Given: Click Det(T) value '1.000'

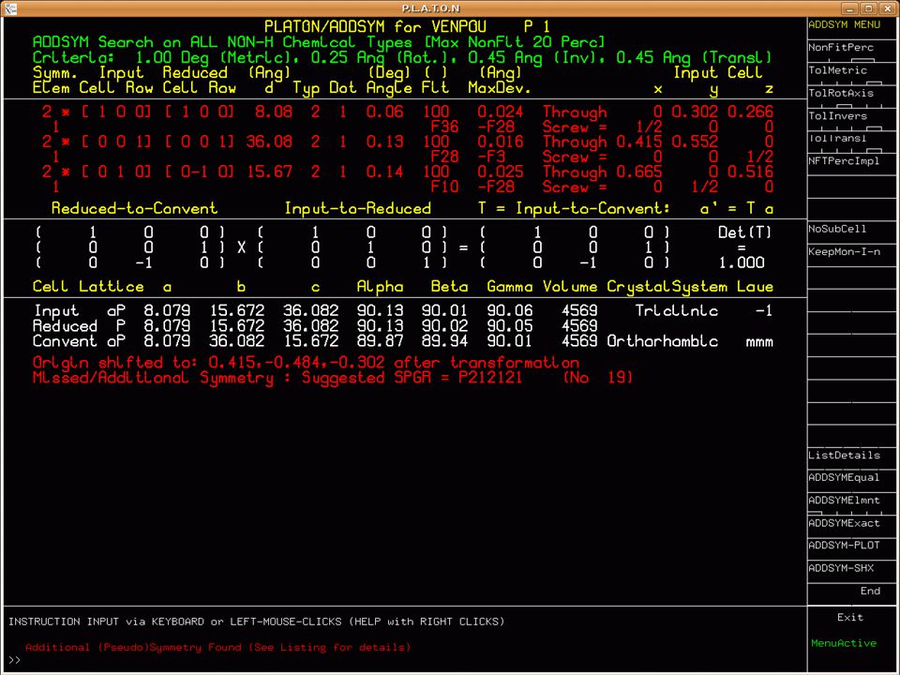Looking at the screenshot, I should [742, 262].
